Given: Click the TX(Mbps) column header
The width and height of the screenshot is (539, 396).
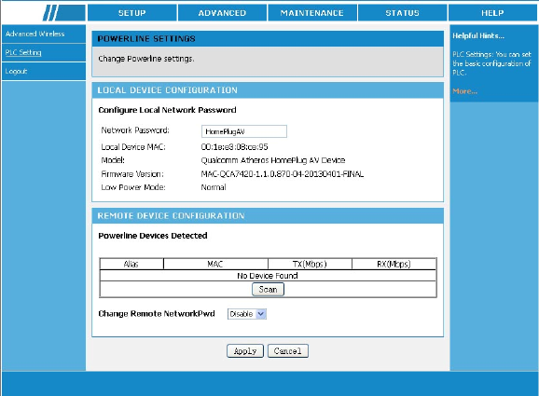Looking at the screenshot, I should point(310,264).
